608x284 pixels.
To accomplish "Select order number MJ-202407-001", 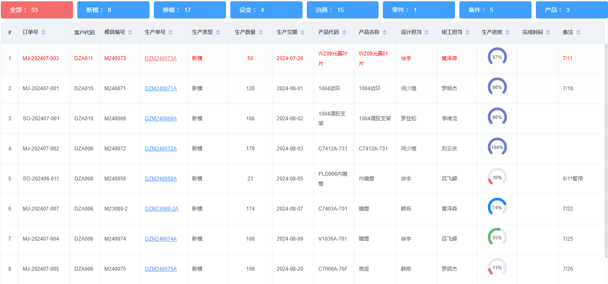I will [x=41, y=89].
